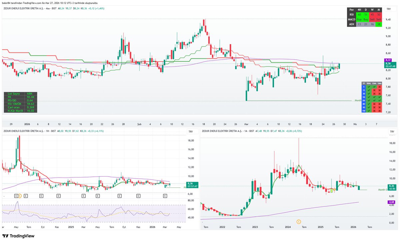Click the Şub label on 4-hour time axis
Viewport: 400px width, 242px height.
tap(140, 124)
